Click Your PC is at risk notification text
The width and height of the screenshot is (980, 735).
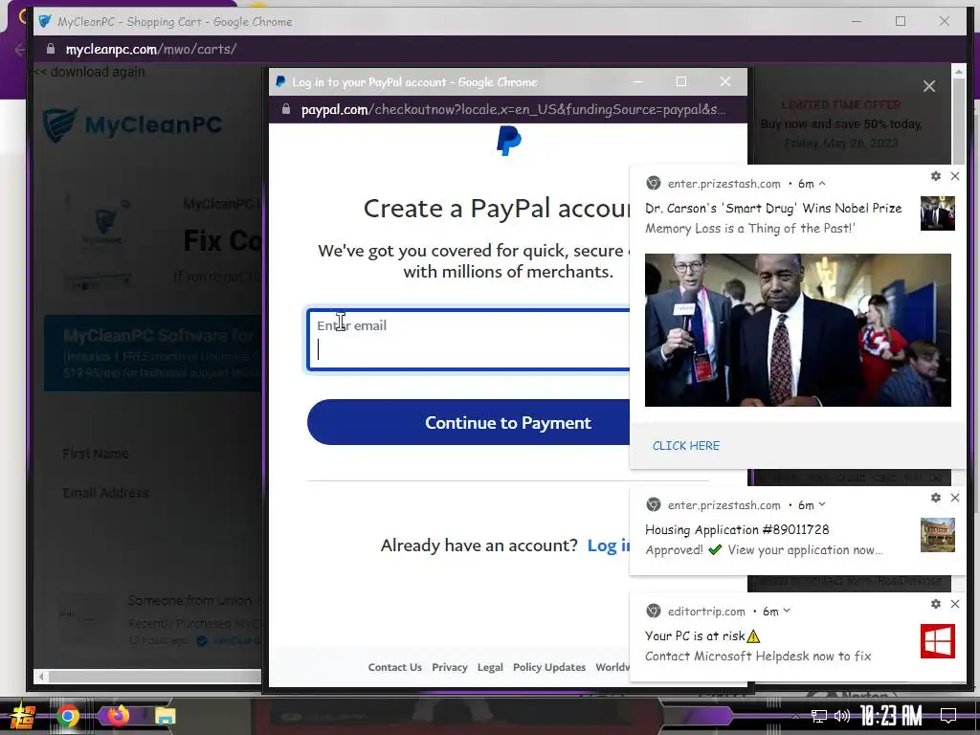(x=695, y=635)
